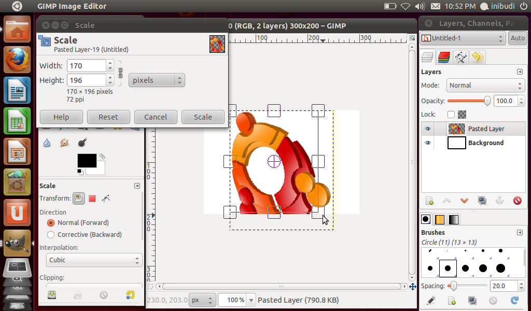531x311 pixels.
Task: Open the Home folder launcher icon
Action: point(17,29)
